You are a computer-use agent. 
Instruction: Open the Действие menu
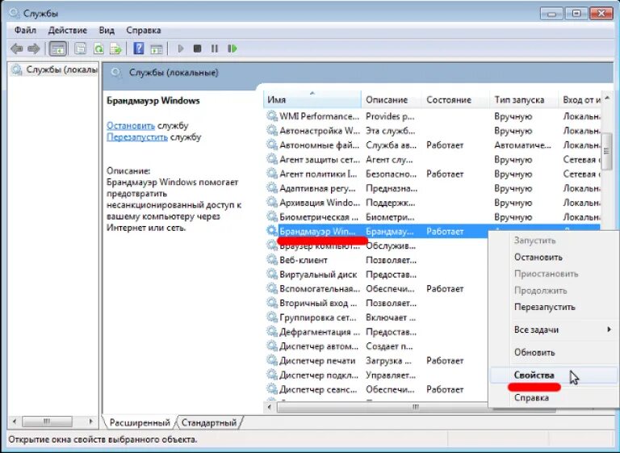(68, 30)
